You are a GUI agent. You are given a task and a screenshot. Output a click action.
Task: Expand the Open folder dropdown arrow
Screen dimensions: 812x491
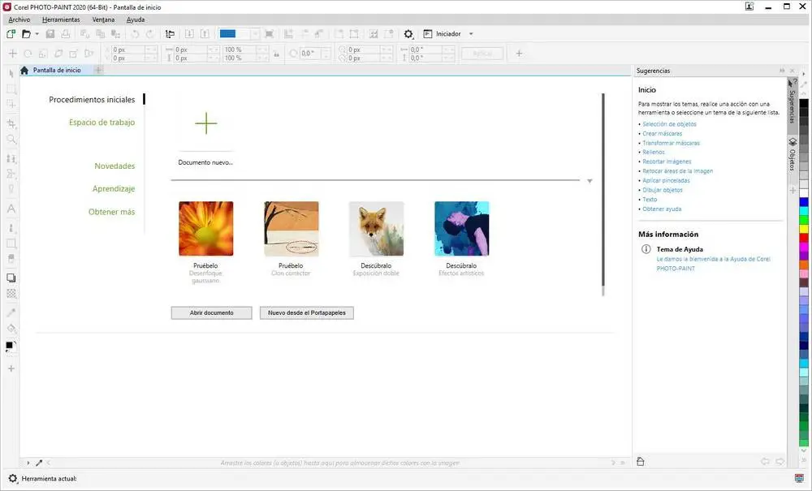pyautogui.click(x=37, y=34)
